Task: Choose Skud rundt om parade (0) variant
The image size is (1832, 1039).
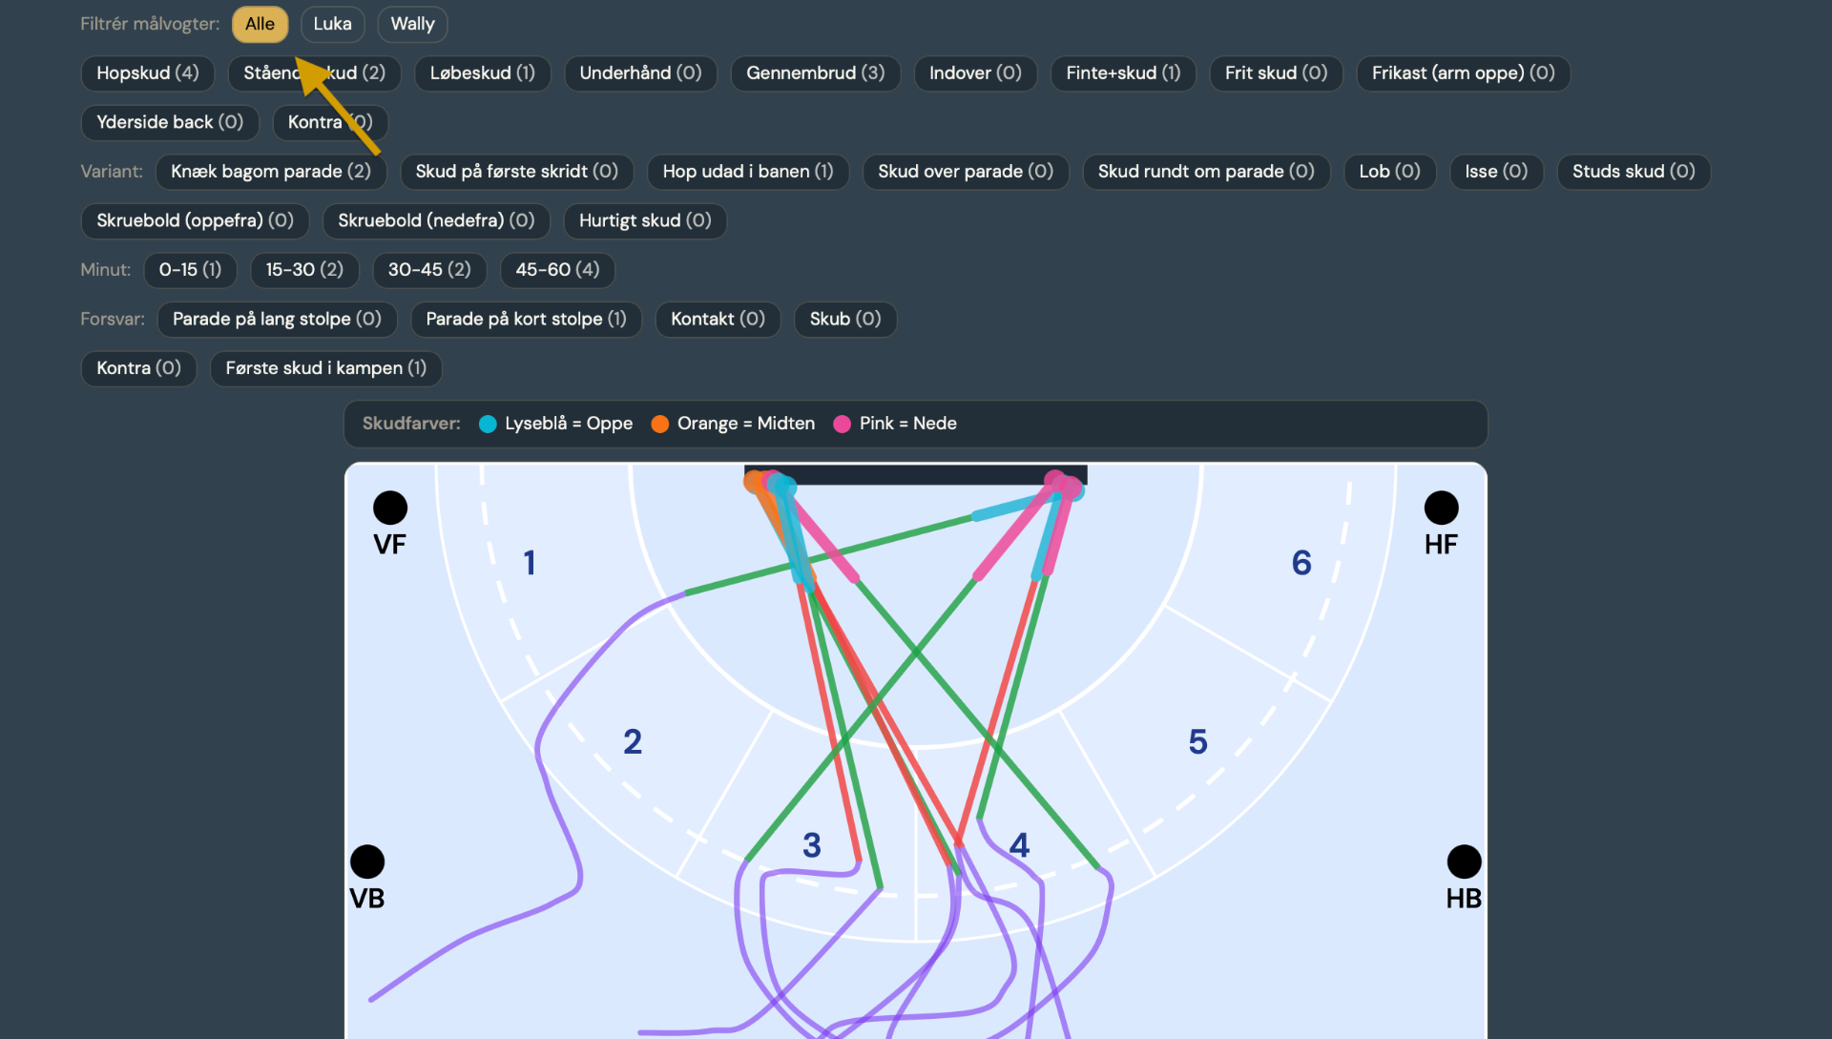Action: 1206,172
